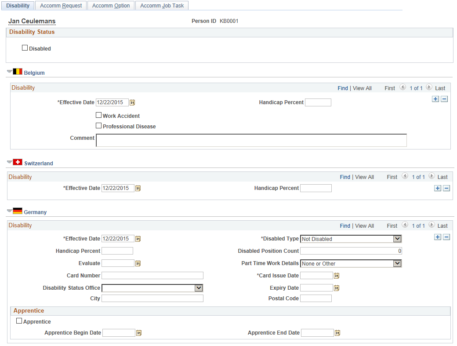Open calendar for Switzerland Effective Date
Screen dimensions: 457x346
coord(138,188)
